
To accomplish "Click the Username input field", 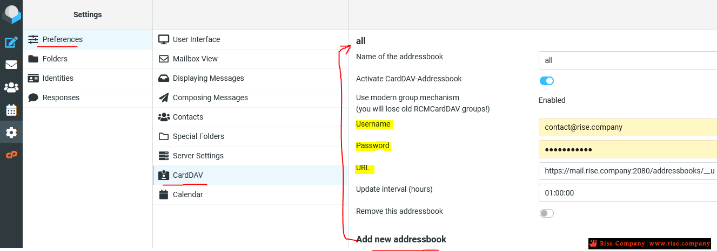I will point(628,127).
